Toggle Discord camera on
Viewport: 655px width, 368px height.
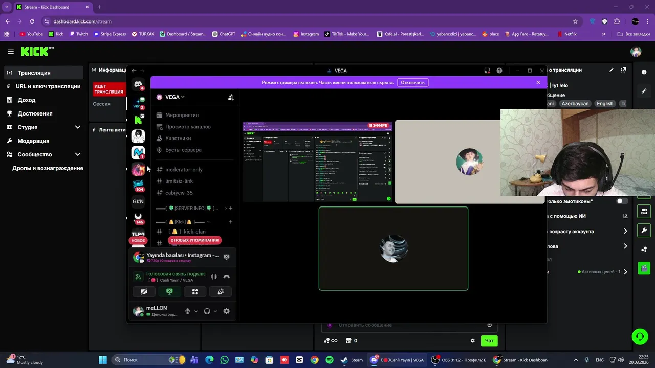(x=144, y=291)
